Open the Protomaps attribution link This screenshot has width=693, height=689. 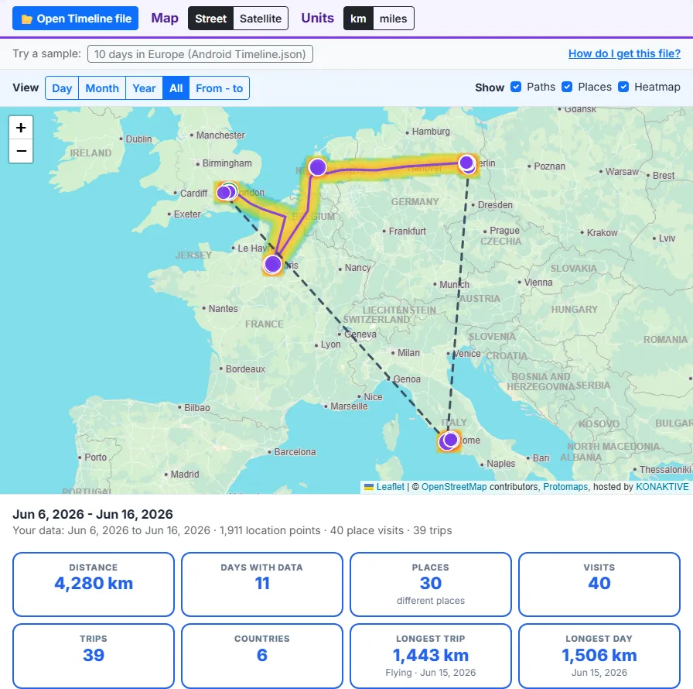pyautogui.click(x=565, y=487)
